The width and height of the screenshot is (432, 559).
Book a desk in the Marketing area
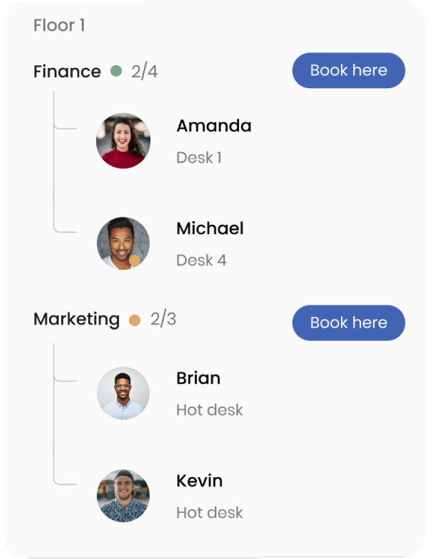[348, 323]
